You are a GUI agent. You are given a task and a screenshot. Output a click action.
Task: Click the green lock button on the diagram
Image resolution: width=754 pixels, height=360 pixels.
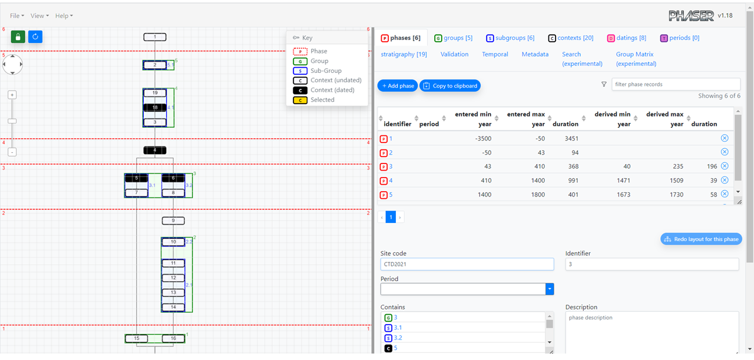tap(18, 37)
